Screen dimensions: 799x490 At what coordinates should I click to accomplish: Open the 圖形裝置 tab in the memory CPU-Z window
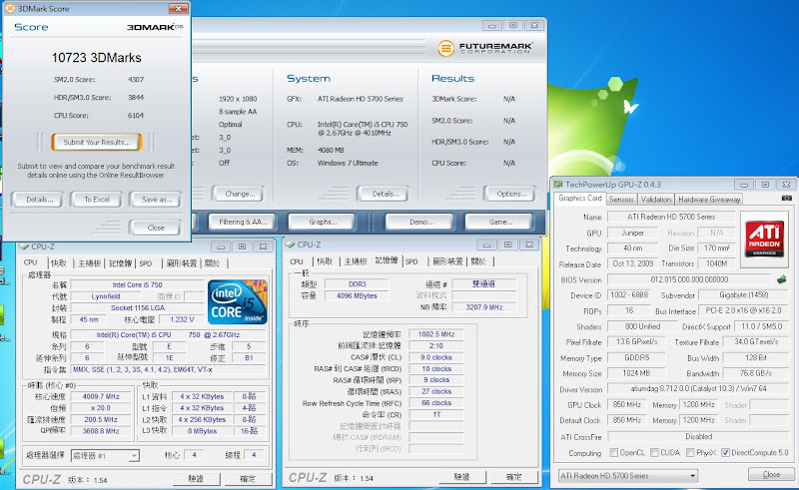click(x=447, y=261)
